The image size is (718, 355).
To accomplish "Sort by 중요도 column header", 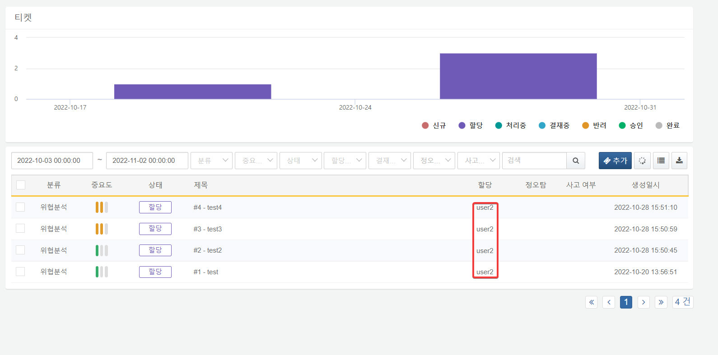I will coord(102,185).
